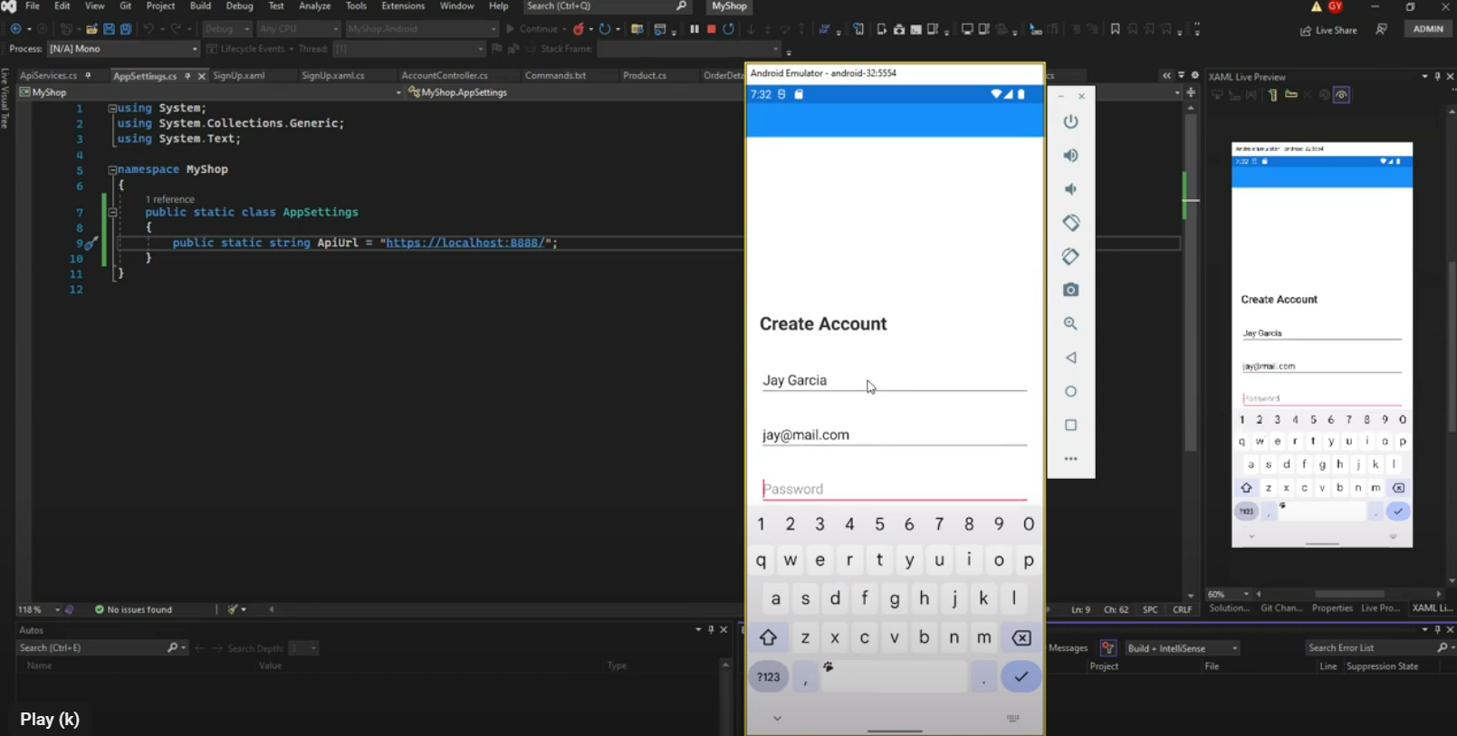This screenshot has width=1457, height=736.
Task: Toggle auto-hide pin on XAML Live Preview
Action: [1437, 77]
